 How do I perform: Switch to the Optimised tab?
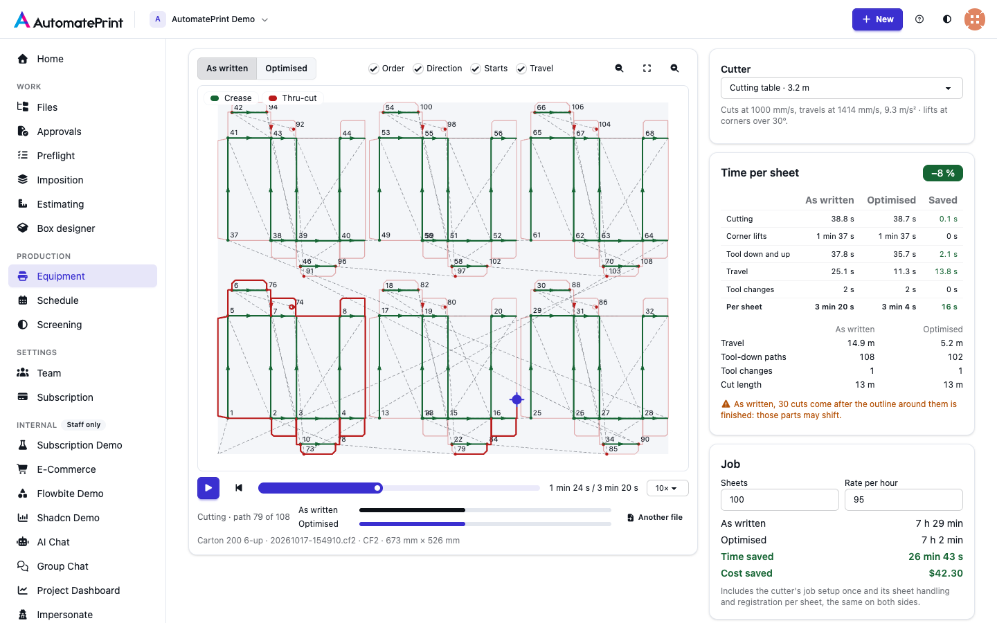pyautogui.click(x=287, y=69)
